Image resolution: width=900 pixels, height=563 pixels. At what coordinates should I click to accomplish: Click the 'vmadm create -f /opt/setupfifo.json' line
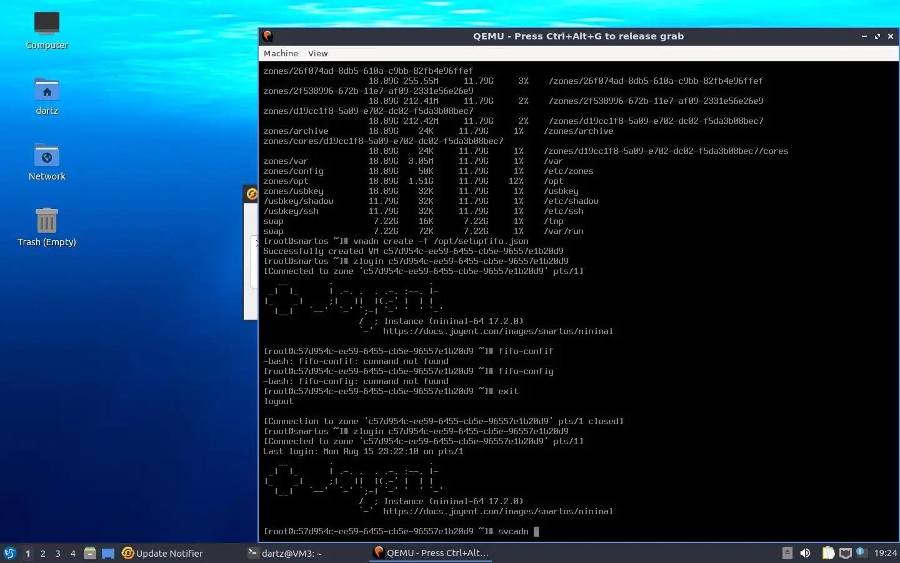[396, 241]
